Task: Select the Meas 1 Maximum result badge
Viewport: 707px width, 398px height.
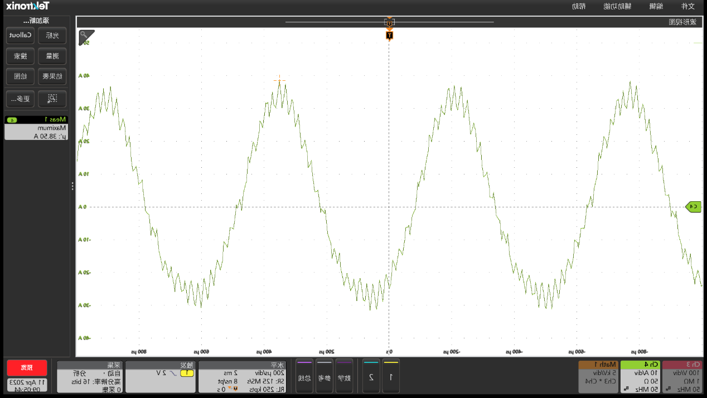Action: pyautogui.click(x=36, y=128)
